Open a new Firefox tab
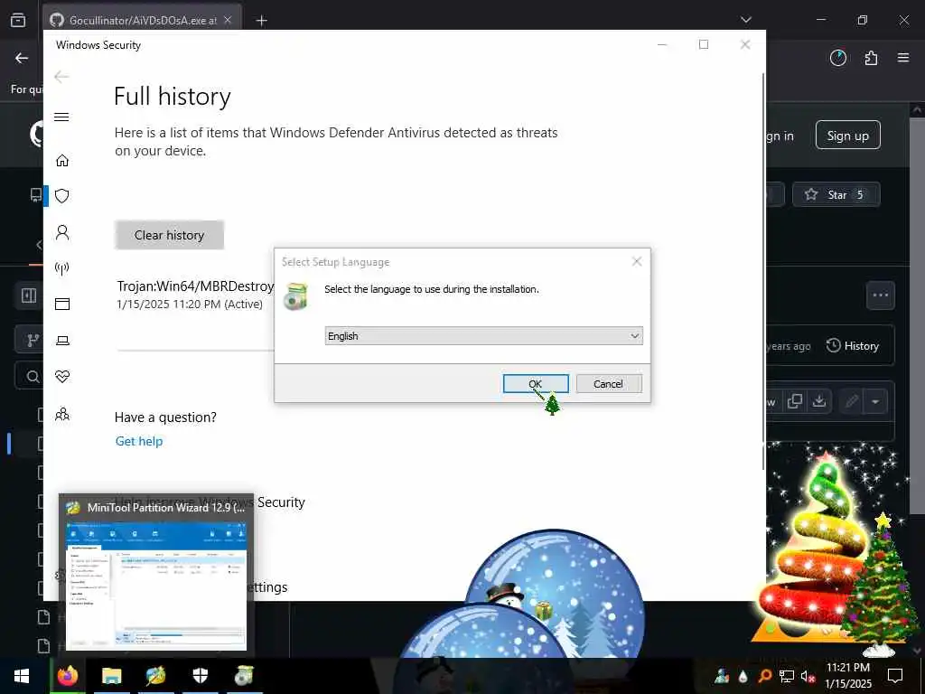 coord(261,21)
